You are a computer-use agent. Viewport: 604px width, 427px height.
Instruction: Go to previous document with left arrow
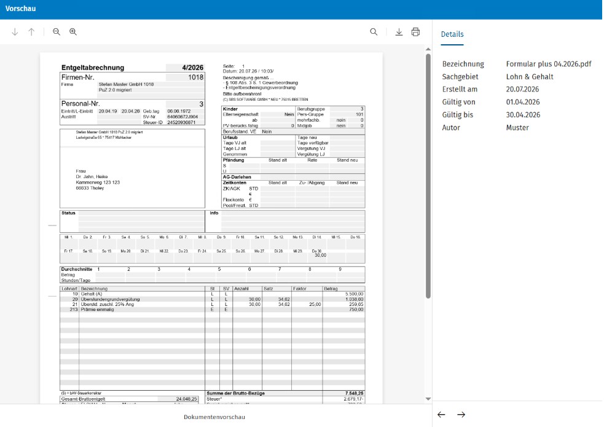click(441, 415)
